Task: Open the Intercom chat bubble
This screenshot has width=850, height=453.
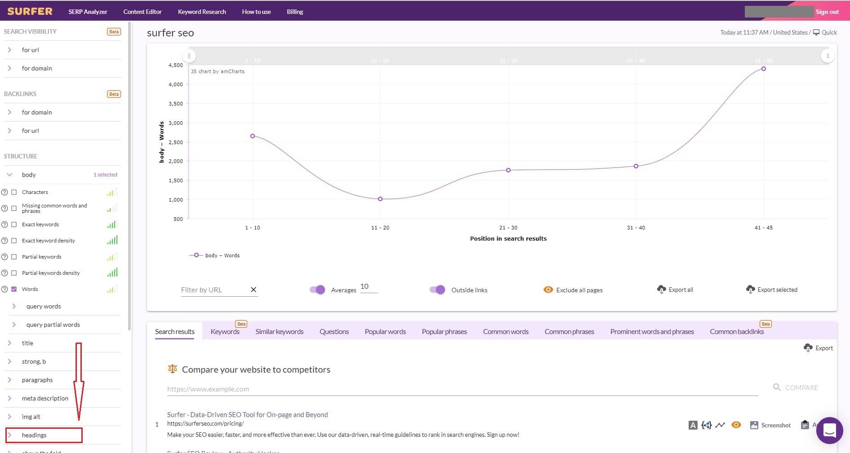Action: [x=830, y=431]
